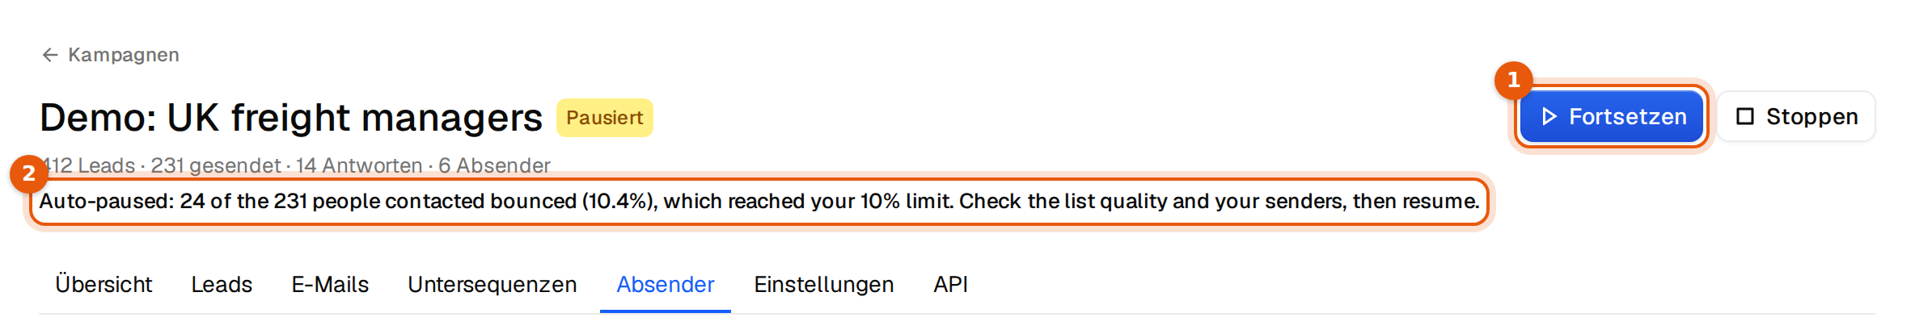This screenshot has width=1915, height=334.
Task: Open the Einstellungen tab
Action: coord(824,285)
